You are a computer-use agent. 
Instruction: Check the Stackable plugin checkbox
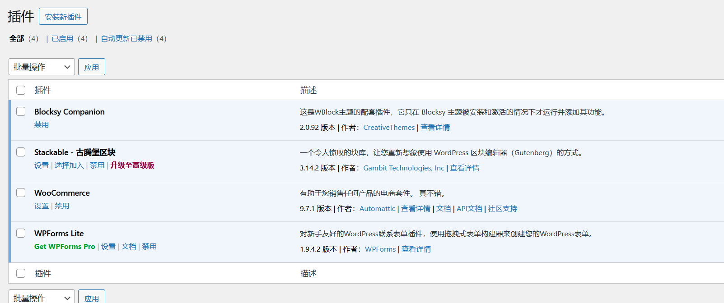click(x=21, y=152)
